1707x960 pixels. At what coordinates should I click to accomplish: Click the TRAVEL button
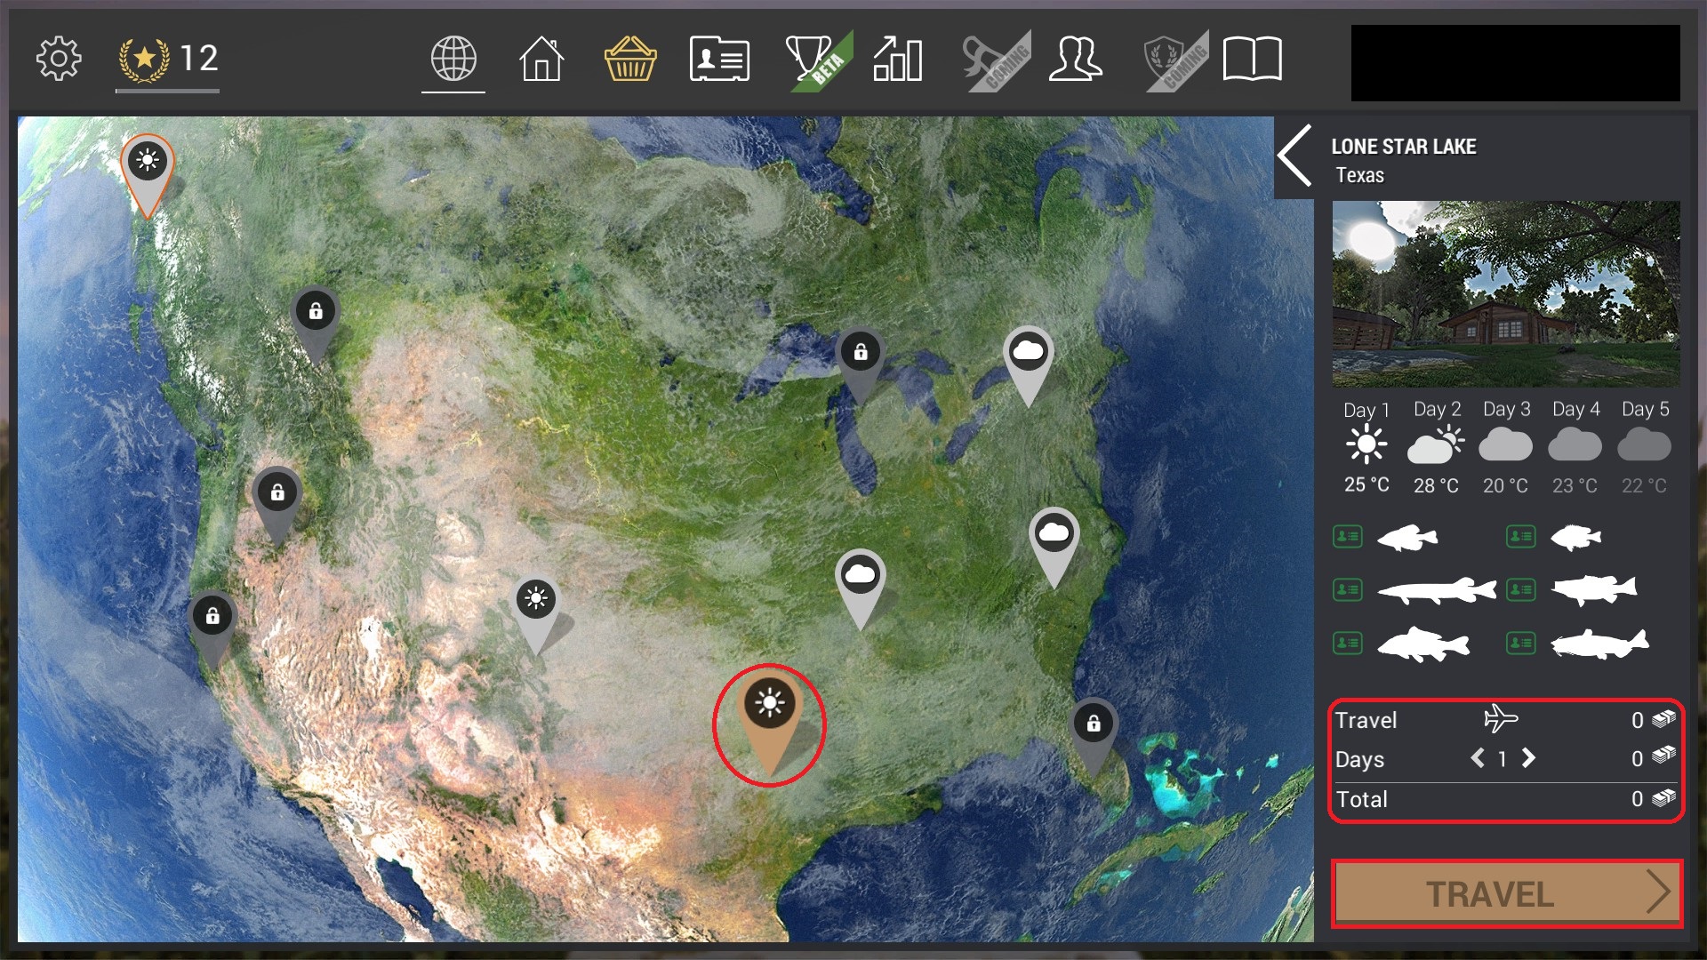click(1507, 893)
